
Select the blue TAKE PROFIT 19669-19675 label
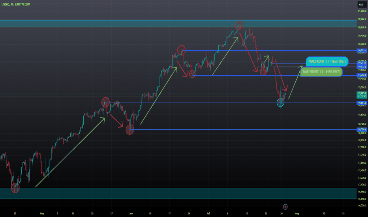point(327,62)
